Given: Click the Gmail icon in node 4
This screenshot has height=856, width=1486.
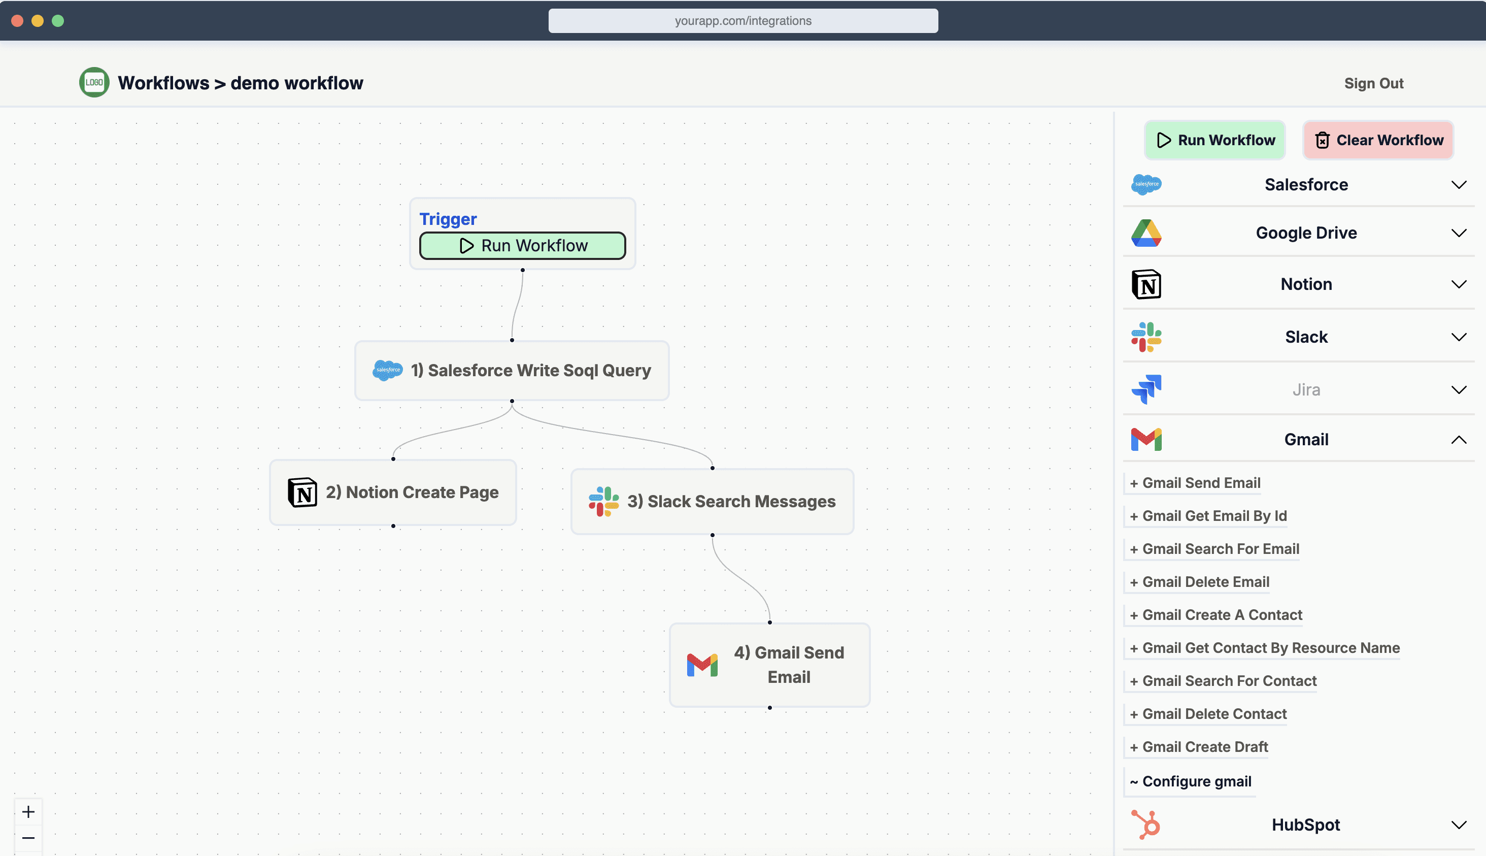Looking at the screenshot, I should point(702,665).
